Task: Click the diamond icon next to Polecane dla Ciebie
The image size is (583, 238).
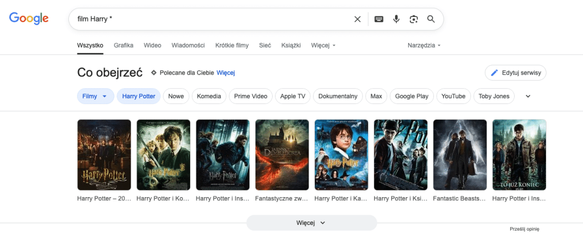Action: (154, 73)
